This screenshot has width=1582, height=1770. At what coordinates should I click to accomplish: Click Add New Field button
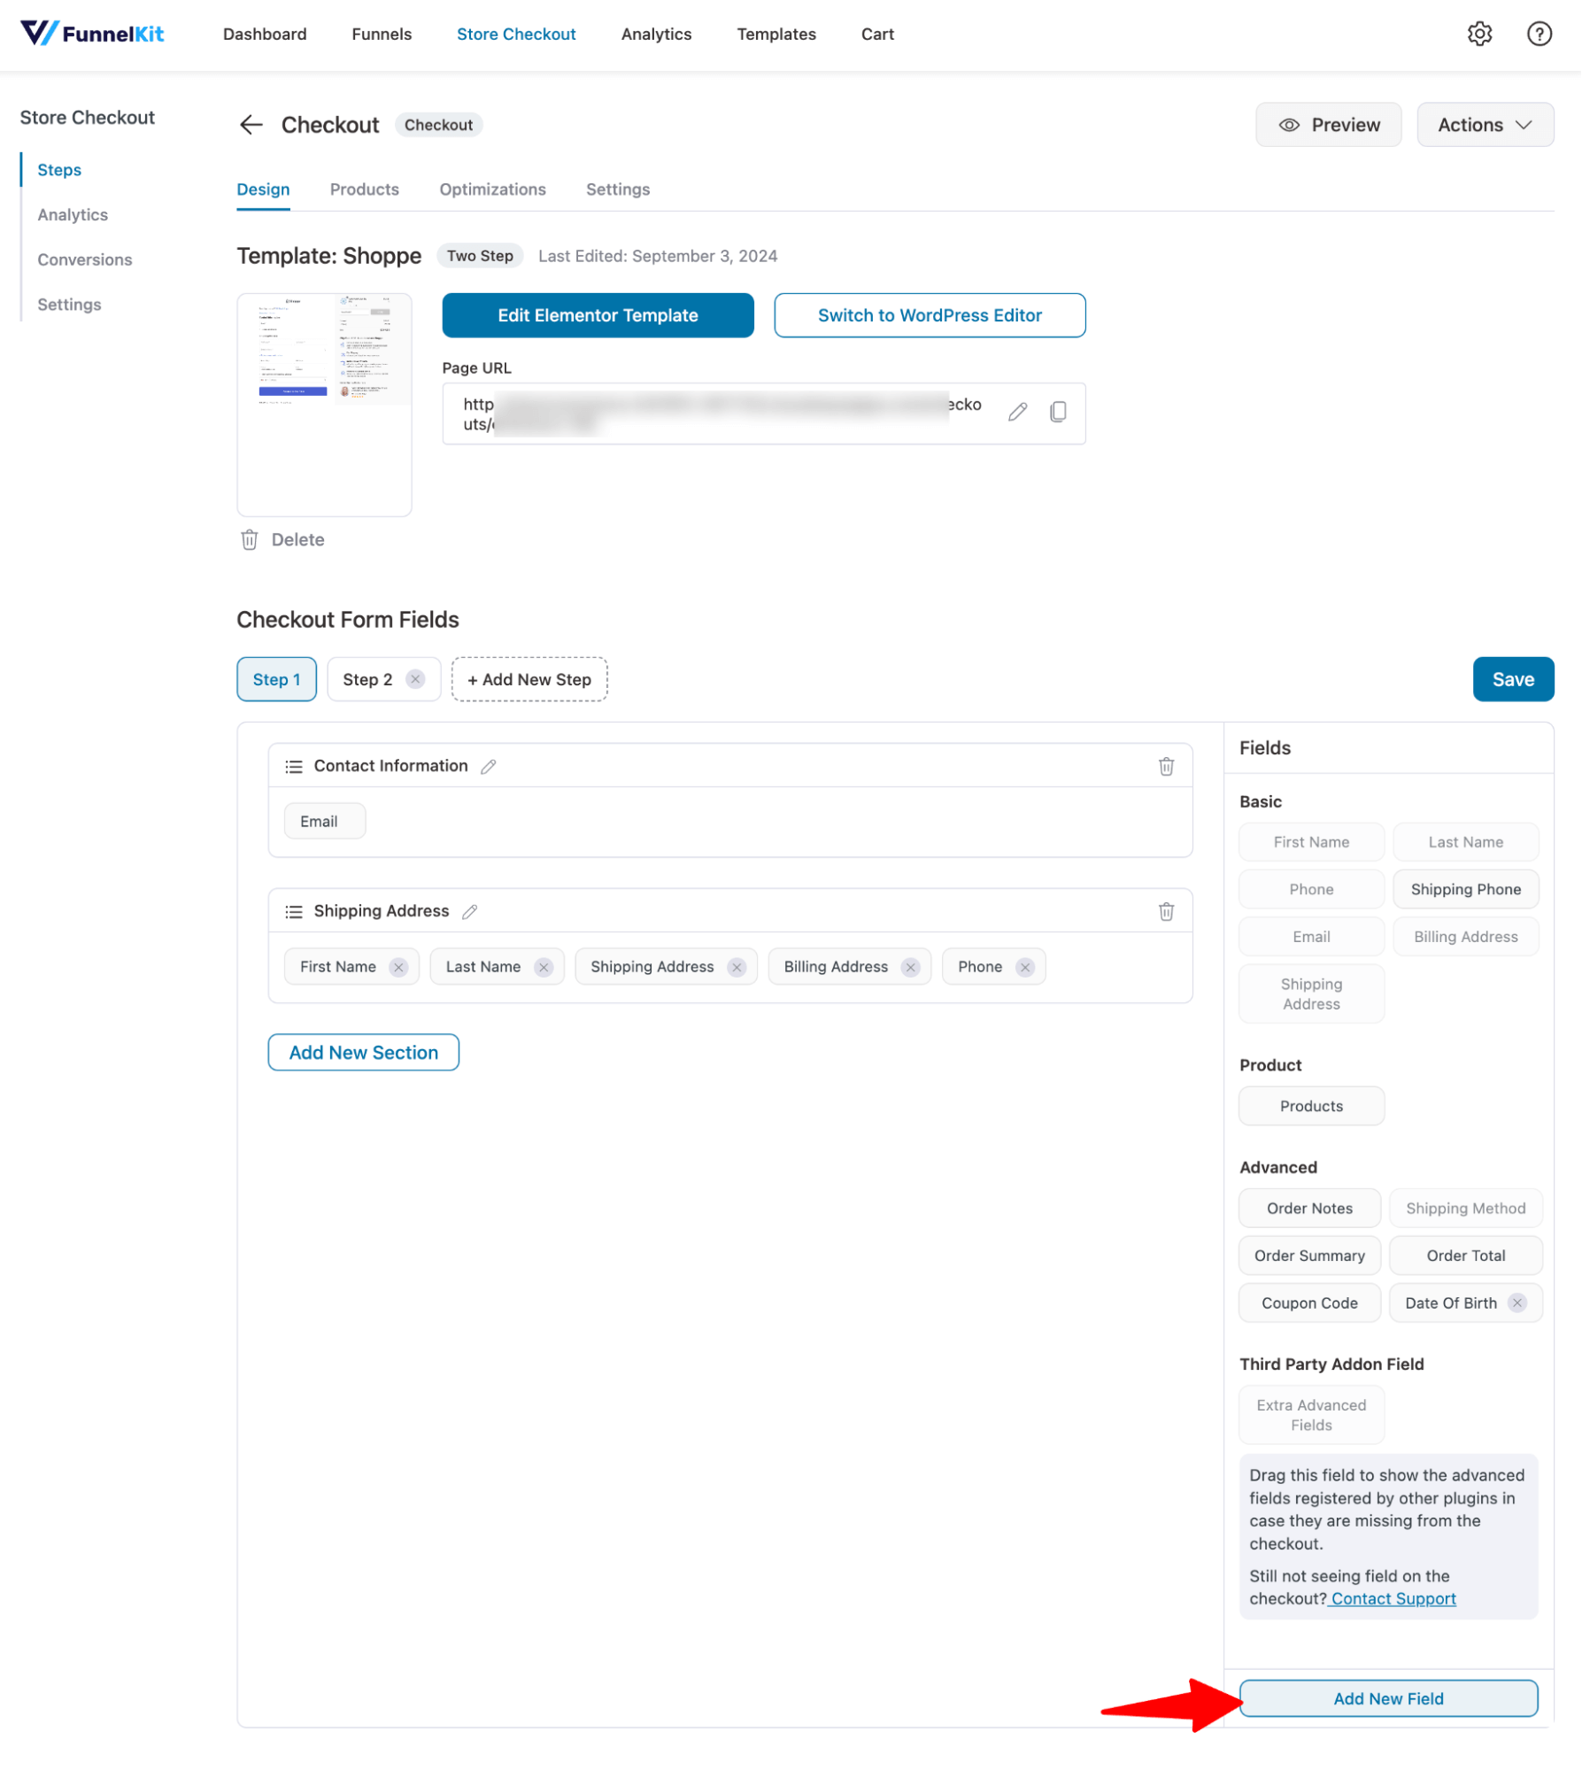(1388, 1698)
